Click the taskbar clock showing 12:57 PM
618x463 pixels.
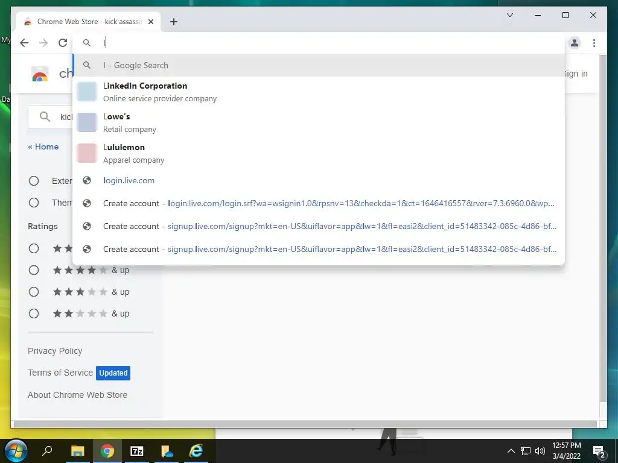tap(567, 451)
